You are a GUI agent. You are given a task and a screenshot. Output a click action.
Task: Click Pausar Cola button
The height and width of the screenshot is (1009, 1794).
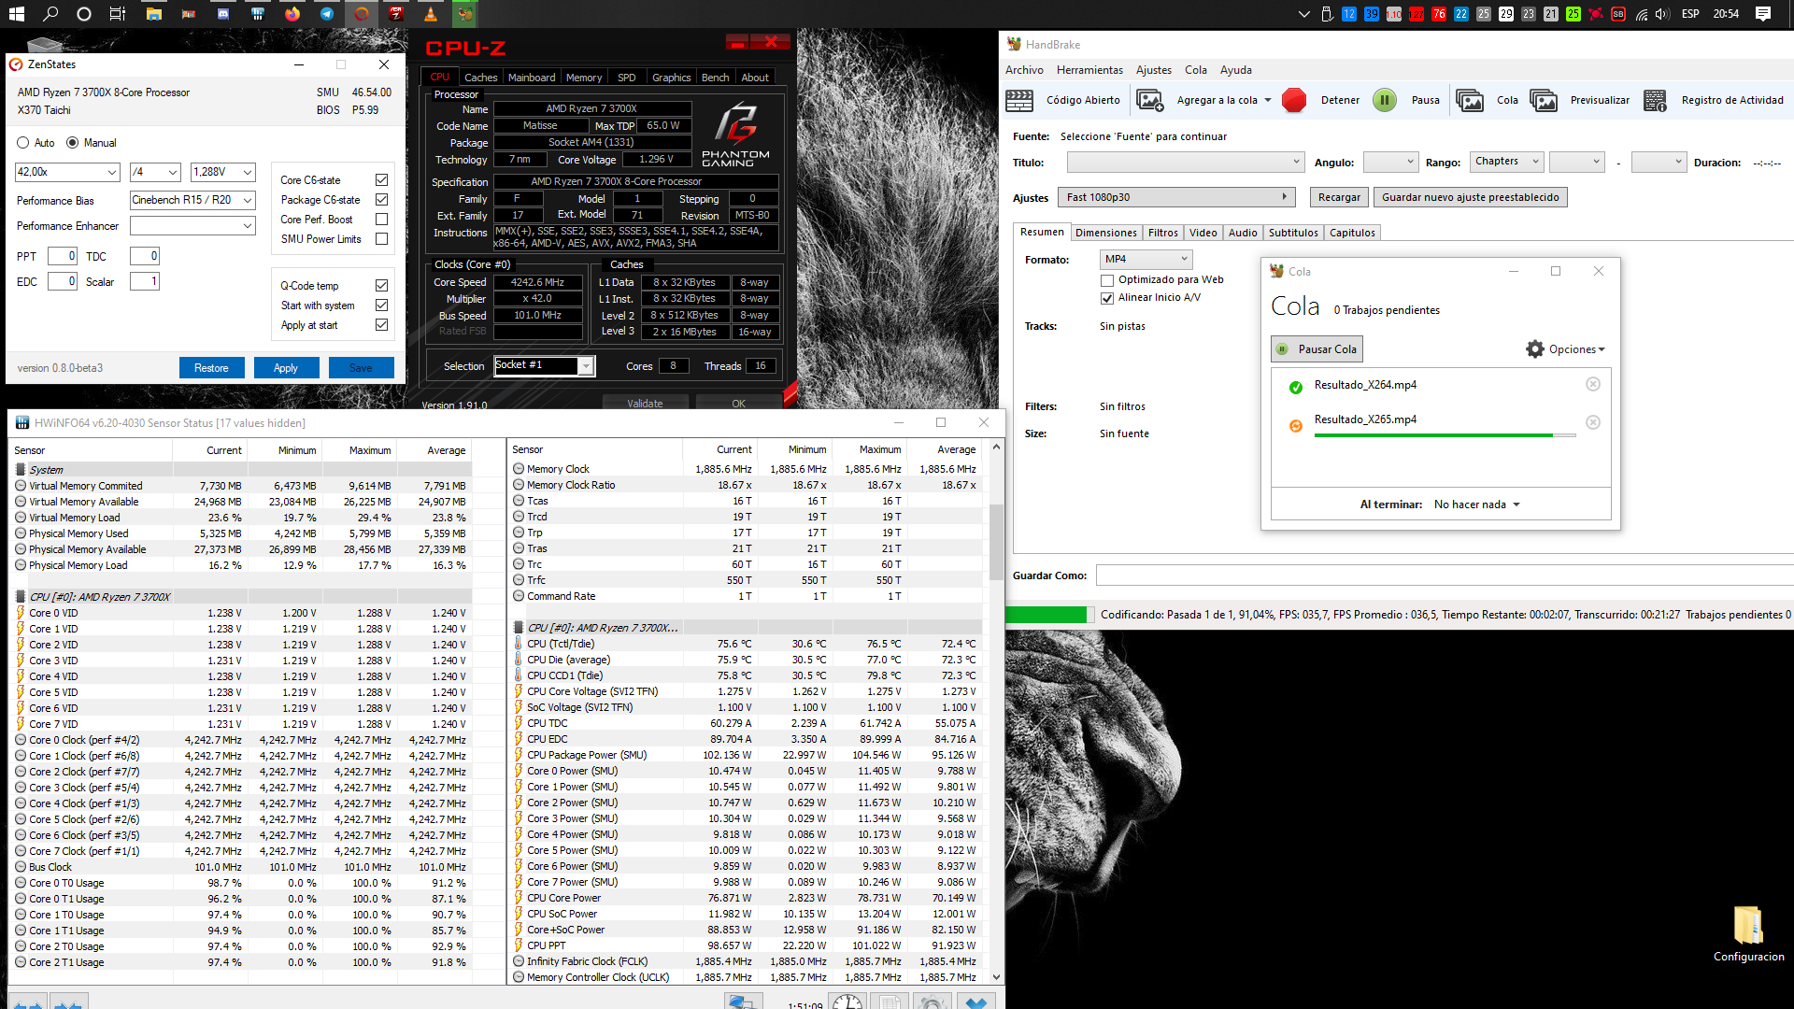click(x=1317, y=349)
